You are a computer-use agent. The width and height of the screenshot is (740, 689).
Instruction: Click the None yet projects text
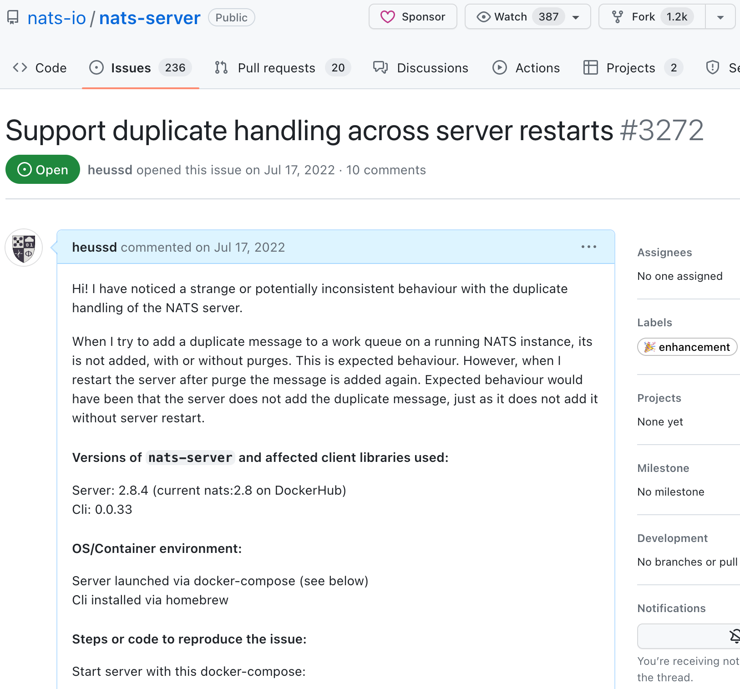coord(660,422)
